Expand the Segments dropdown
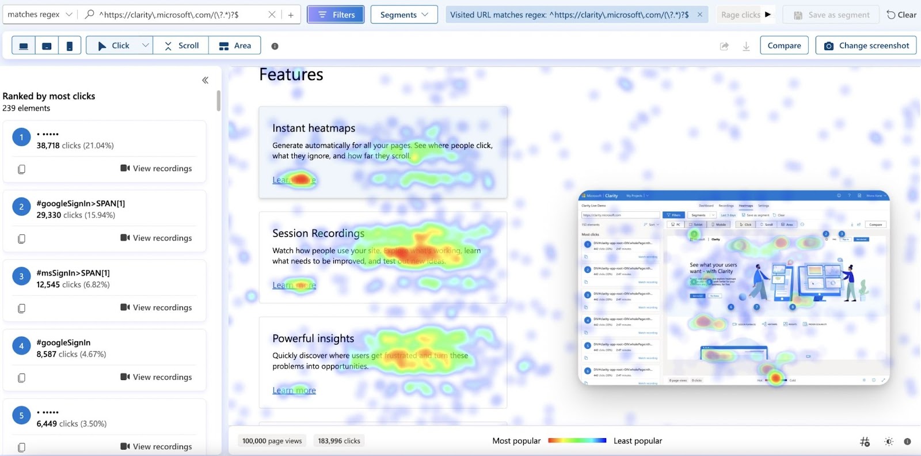The height and width of the screenshot is (456, 921). click(x=404, y=14)
